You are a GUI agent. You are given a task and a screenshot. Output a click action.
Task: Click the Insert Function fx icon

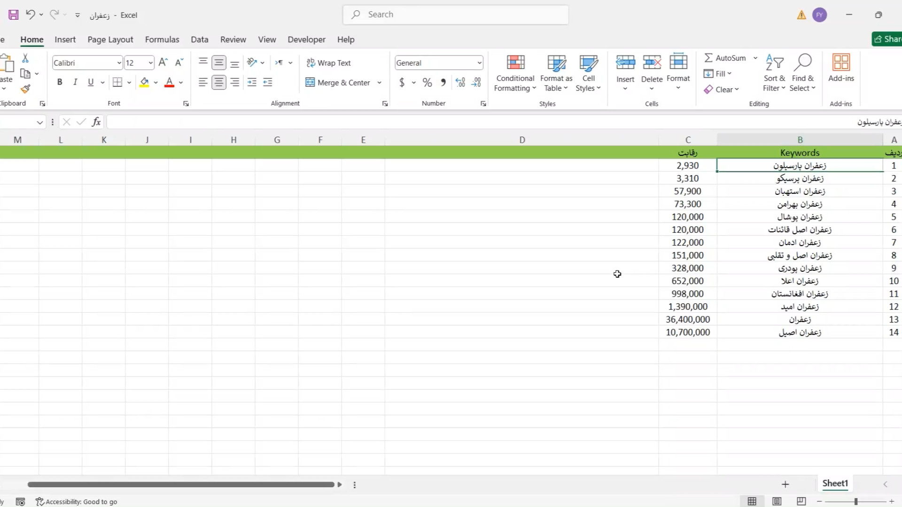point(96,122)
